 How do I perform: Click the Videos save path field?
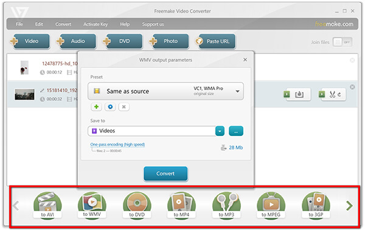(x=151, y=131)
